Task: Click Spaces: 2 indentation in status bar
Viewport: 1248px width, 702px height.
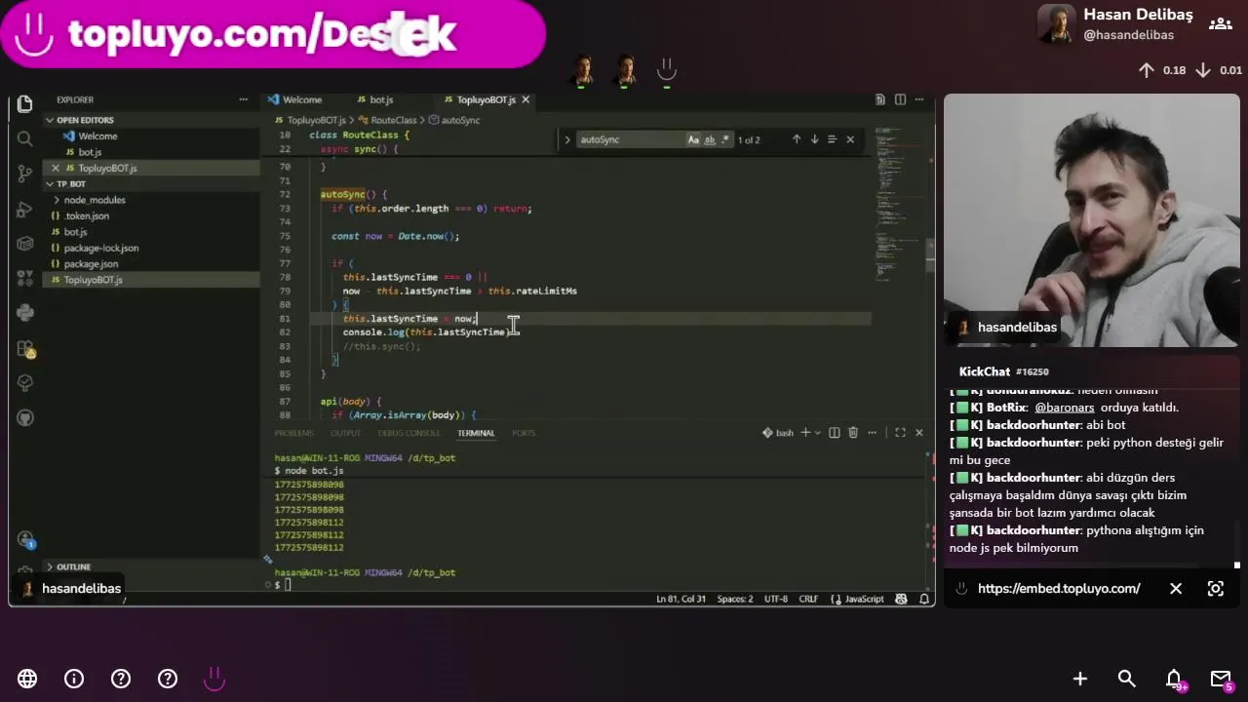Action: tap(735, 599)
